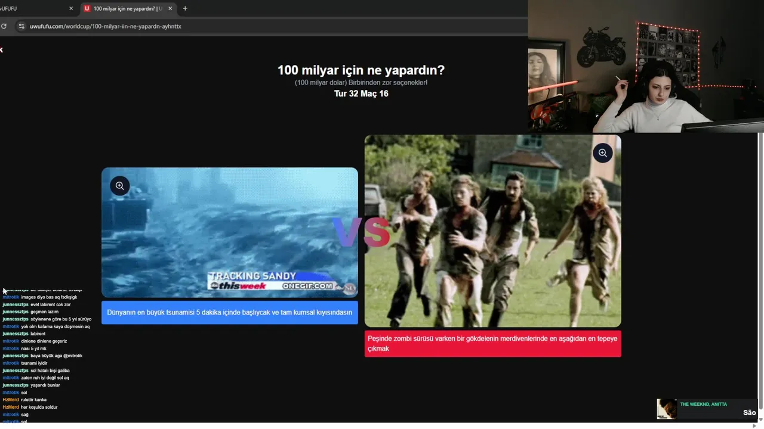This screenshot has width=764, height=429.
Task: Click chat message 'her koşulda soldur'
Action: tap(39, 407)
